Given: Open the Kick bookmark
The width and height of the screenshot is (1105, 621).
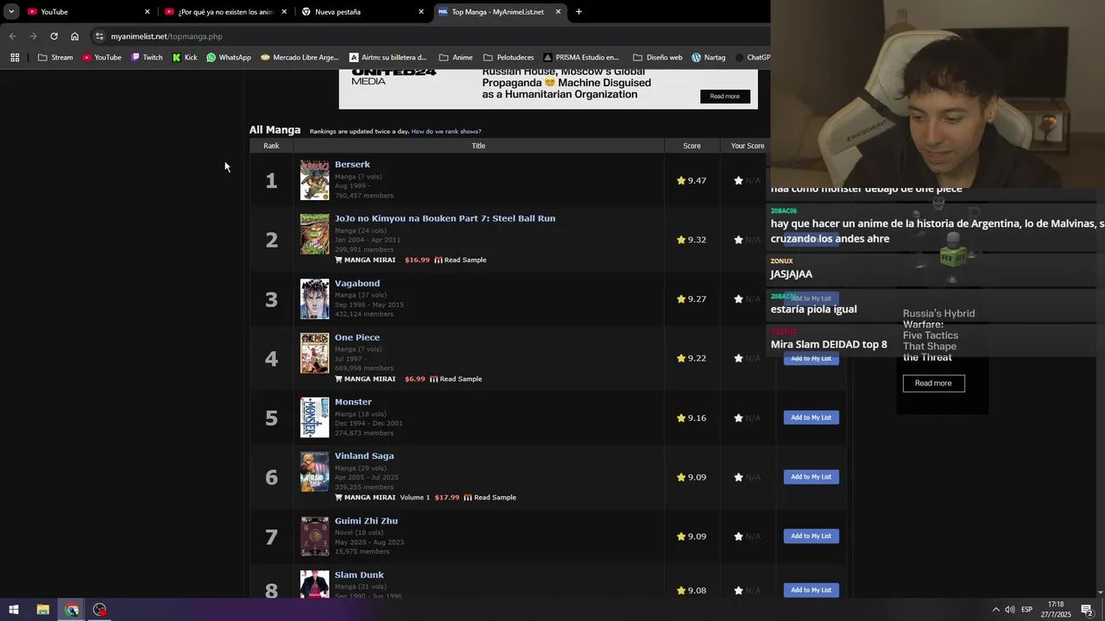Looking at the screenshot, I should (x=185, y=58).
